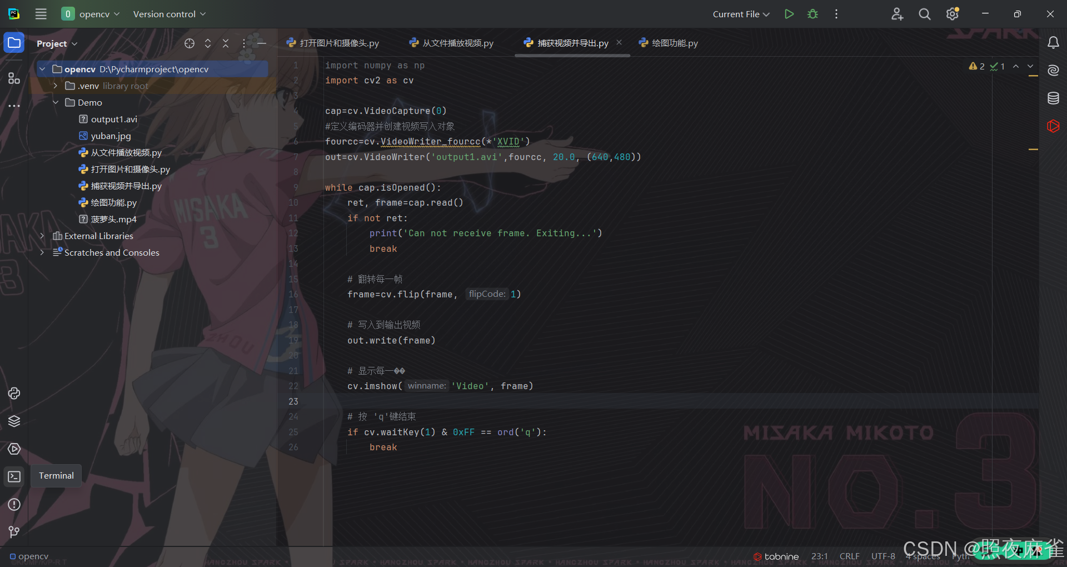The height and width of the screenshot is (567, 1067).
Task: Open more actions three-dot menu in toolbar
Action: 836,14
